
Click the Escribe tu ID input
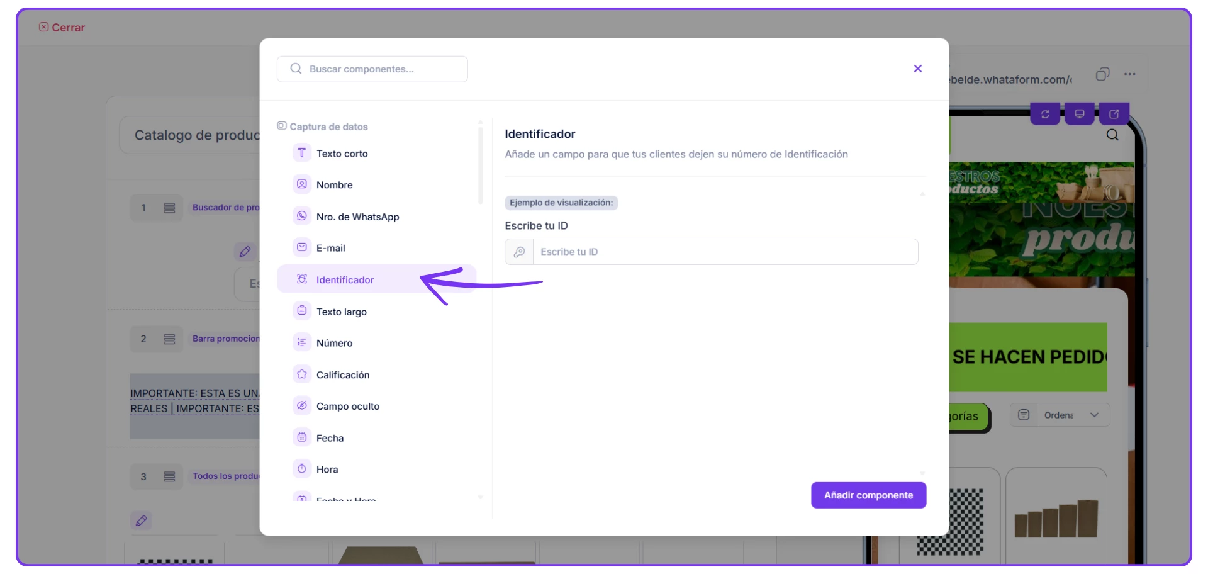[x=724, y=252]
